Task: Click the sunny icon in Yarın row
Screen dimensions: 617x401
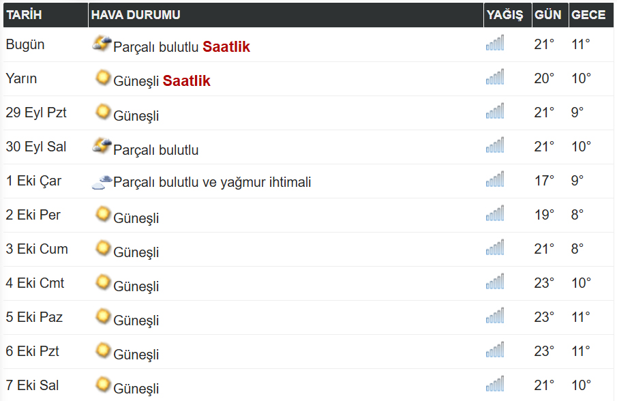Action: [103, 78]
